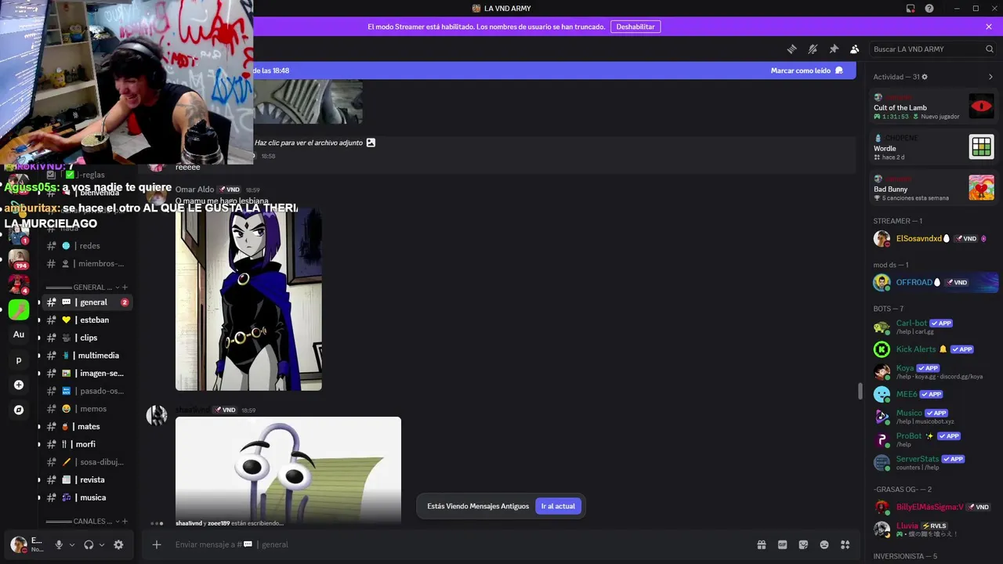The image size is (1003, 564).
Task: Open the Bad Bunny activity card
Action: 934,188
